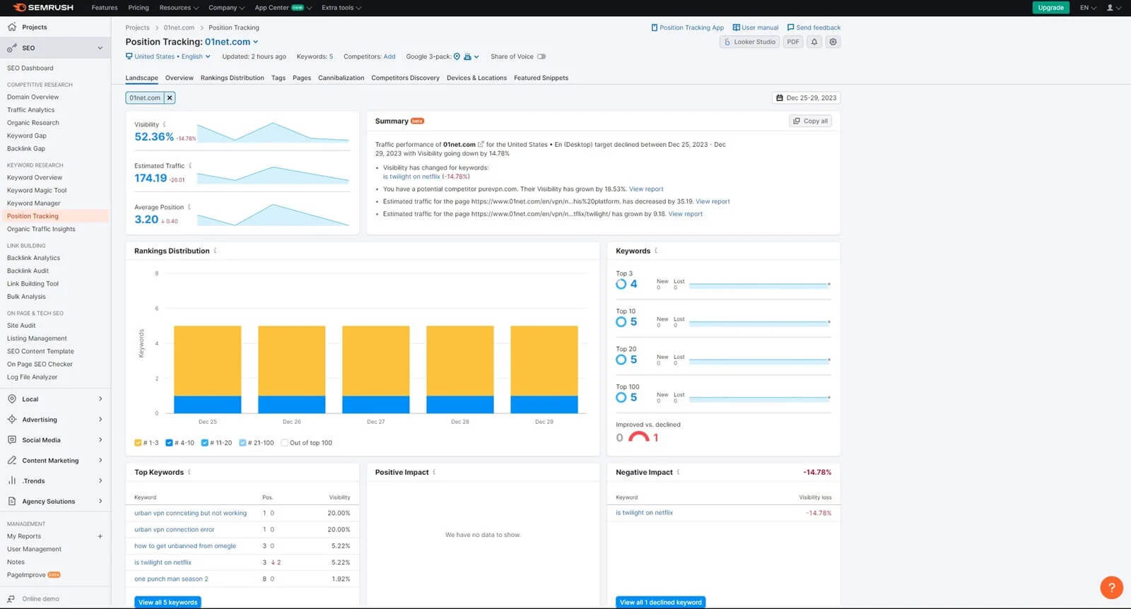Open the Resources dropdown menu
This screenshot has height=609, width=1131.
179,8
